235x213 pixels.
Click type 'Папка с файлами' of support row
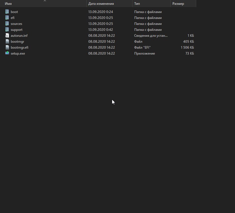[x=148, y=30]
